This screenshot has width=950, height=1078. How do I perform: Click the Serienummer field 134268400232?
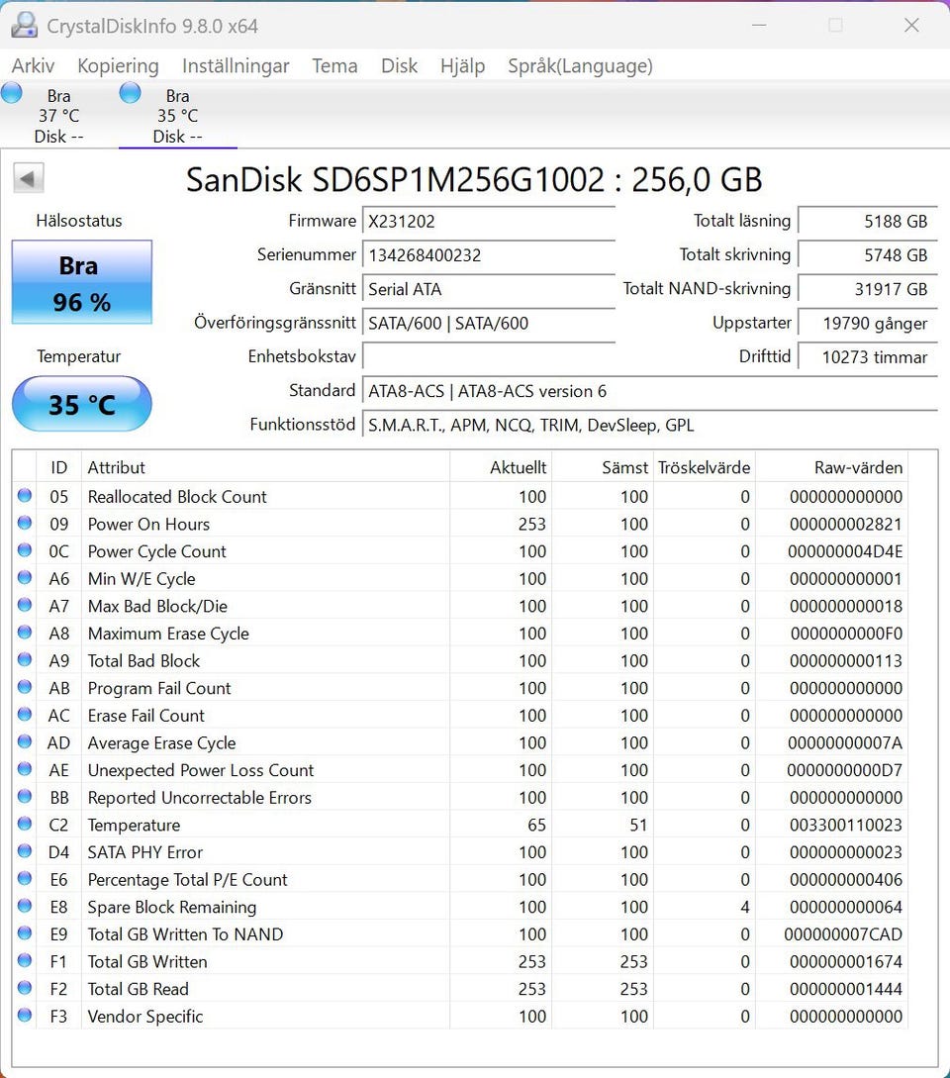pyautogui.click(x=488, y=255)
